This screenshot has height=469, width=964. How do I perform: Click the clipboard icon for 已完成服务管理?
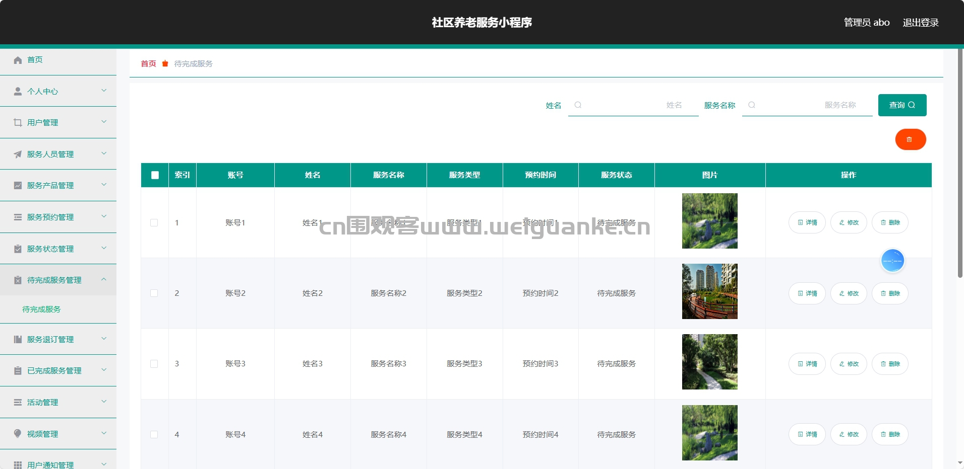pos(18,370)
